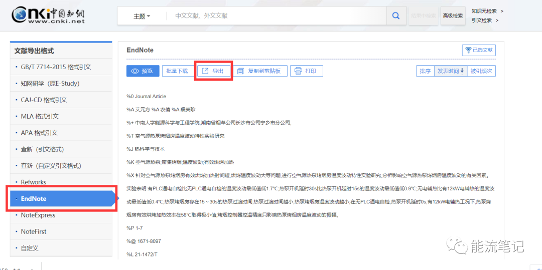Click the ISSN line '%@ 1671-8097'
This screenshot has height=270, width=542.
(x=144, y=241)
